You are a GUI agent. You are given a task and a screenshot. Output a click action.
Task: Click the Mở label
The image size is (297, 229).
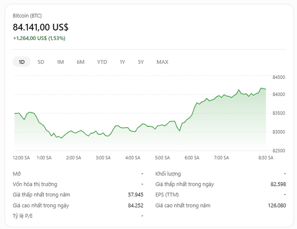click(17, 174)
